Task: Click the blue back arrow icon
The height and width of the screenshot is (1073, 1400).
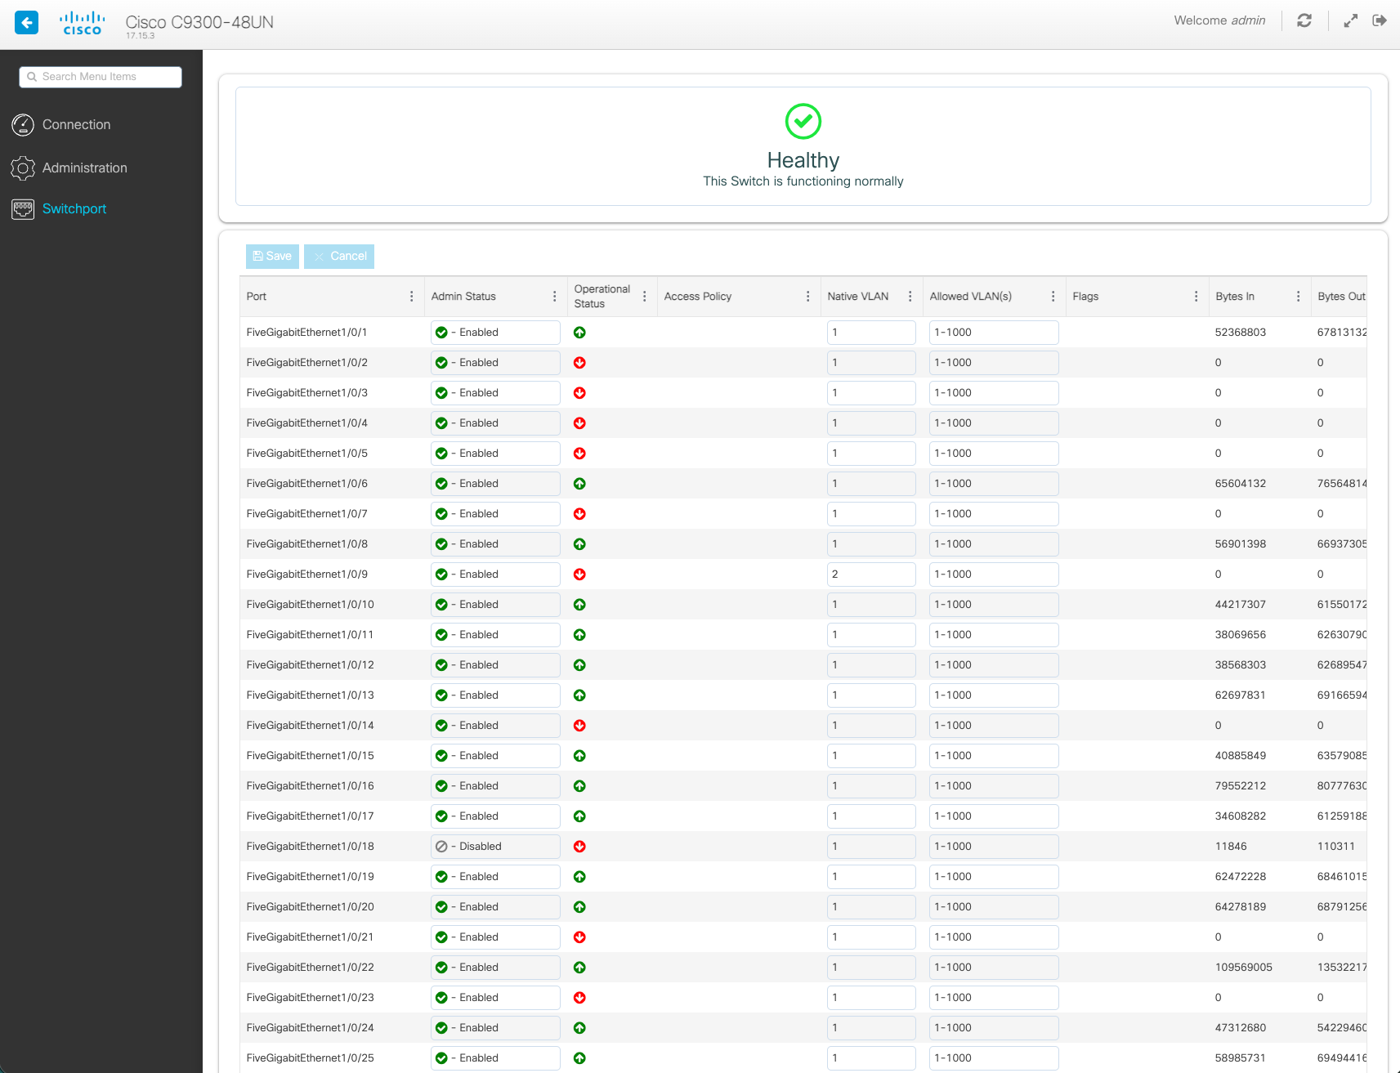Action: pyautogui.click(x=27, y=22)
